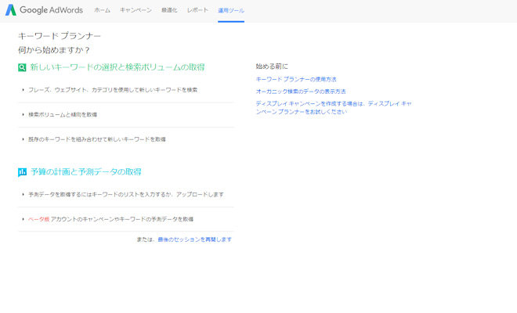Expand 予測データを取得するには upload option
Image resolution: width=517 pixels, height=313 pixels.
[125, 195]
